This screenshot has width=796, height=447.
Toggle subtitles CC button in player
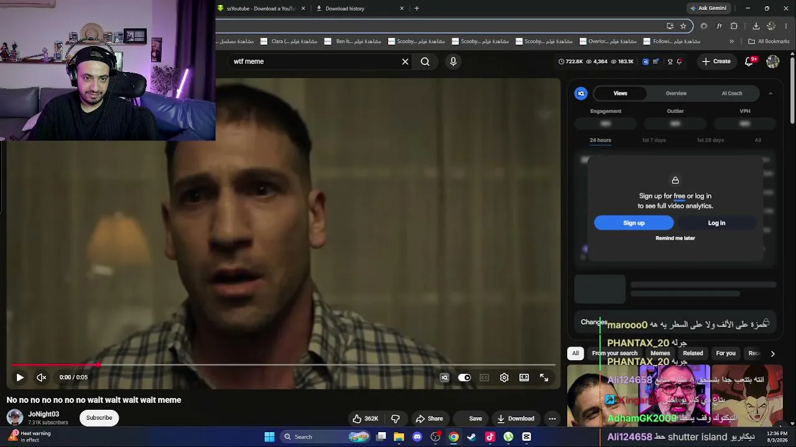pyautogui.click(x=484, y=377)
